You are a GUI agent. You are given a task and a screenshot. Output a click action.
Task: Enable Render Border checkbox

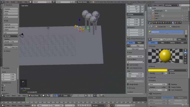coord(128,84)
